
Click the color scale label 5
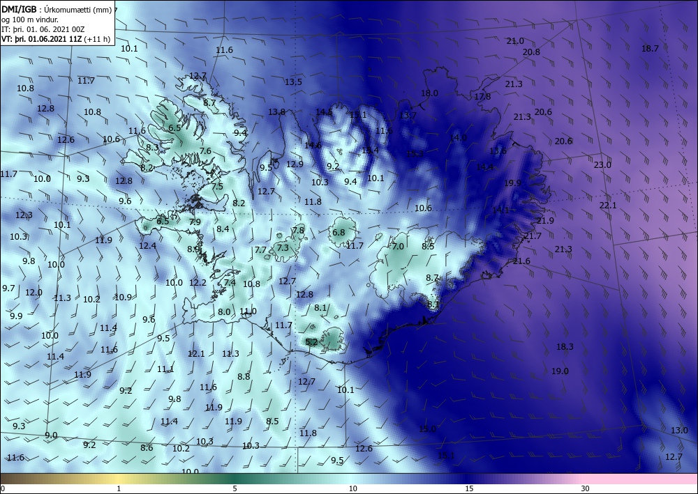[235, 488]
